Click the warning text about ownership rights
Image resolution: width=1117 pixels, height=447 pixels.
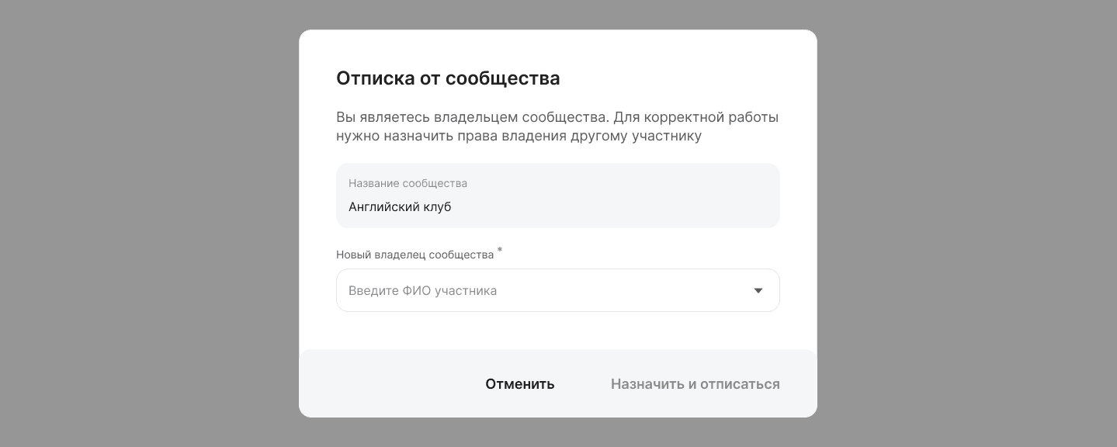pos(557,126)
